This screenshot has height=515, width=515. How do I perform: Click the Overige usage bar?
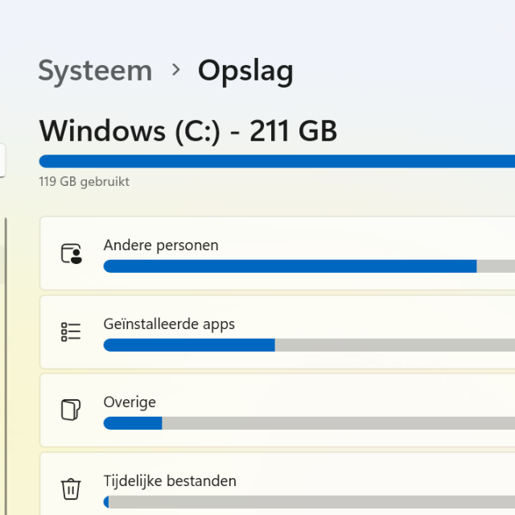pos(309,423)
